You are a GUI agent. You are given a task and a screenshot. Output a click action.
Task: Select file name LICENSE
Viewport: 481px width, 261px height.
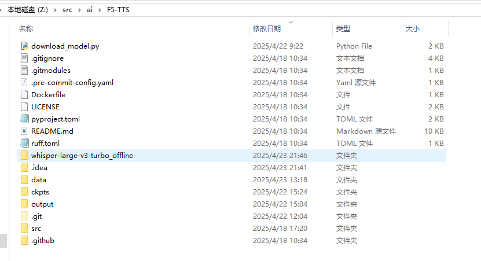[45, 107]
